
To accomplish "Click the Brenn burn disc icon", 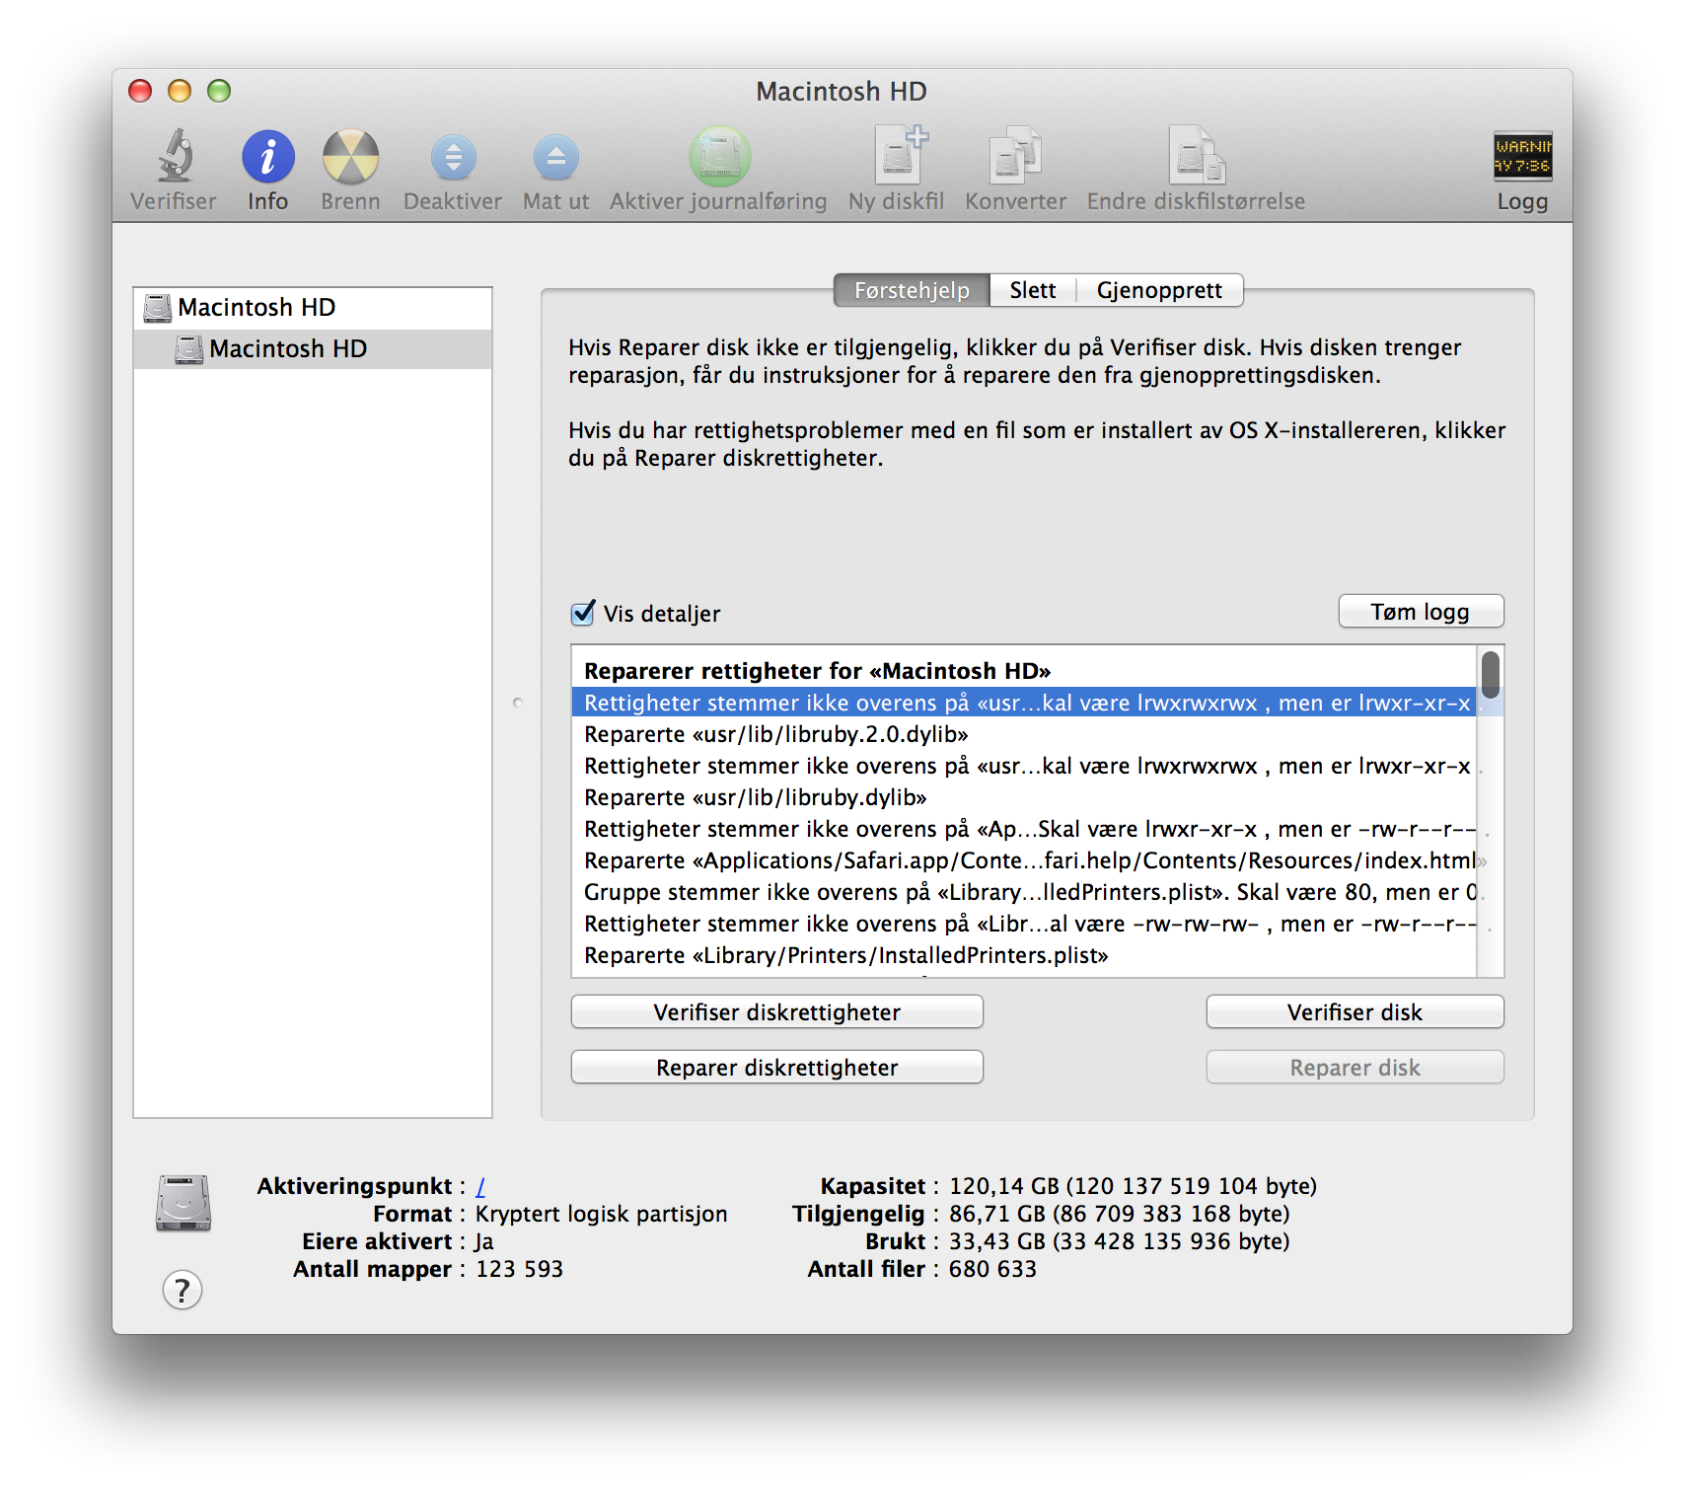I will click(350, 156).
